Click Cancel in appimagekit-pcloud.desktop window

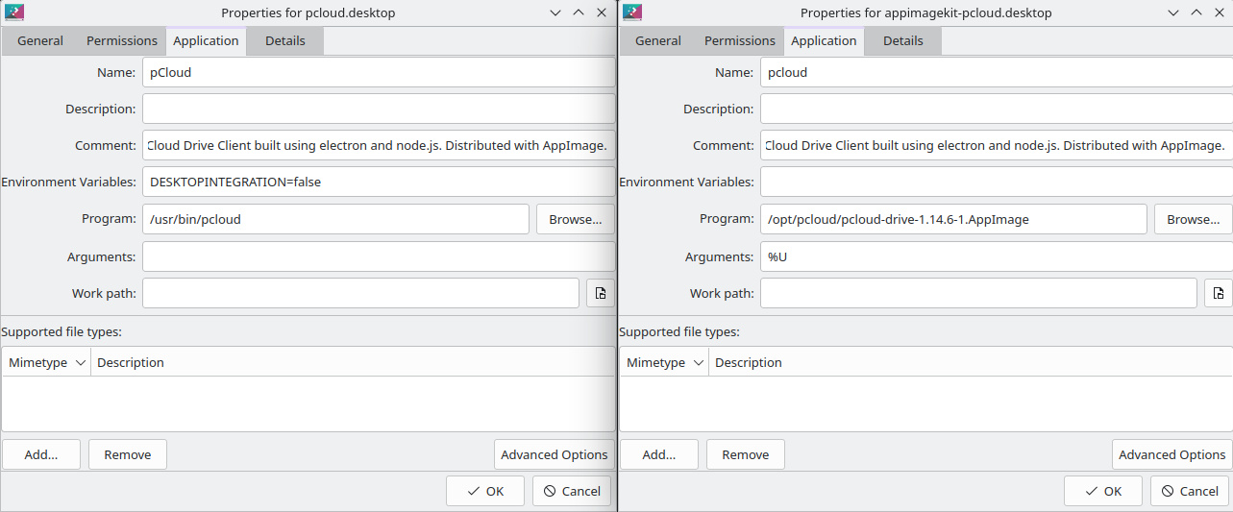[x=1190, y=491]
